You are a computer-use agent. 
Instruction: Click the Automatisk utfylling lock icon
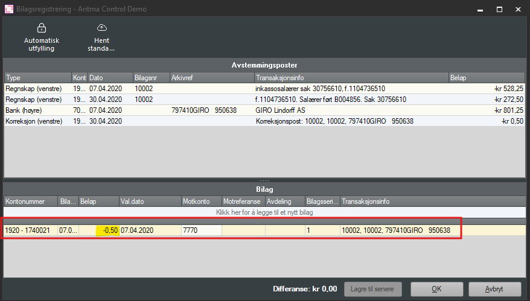pos(41,28)
